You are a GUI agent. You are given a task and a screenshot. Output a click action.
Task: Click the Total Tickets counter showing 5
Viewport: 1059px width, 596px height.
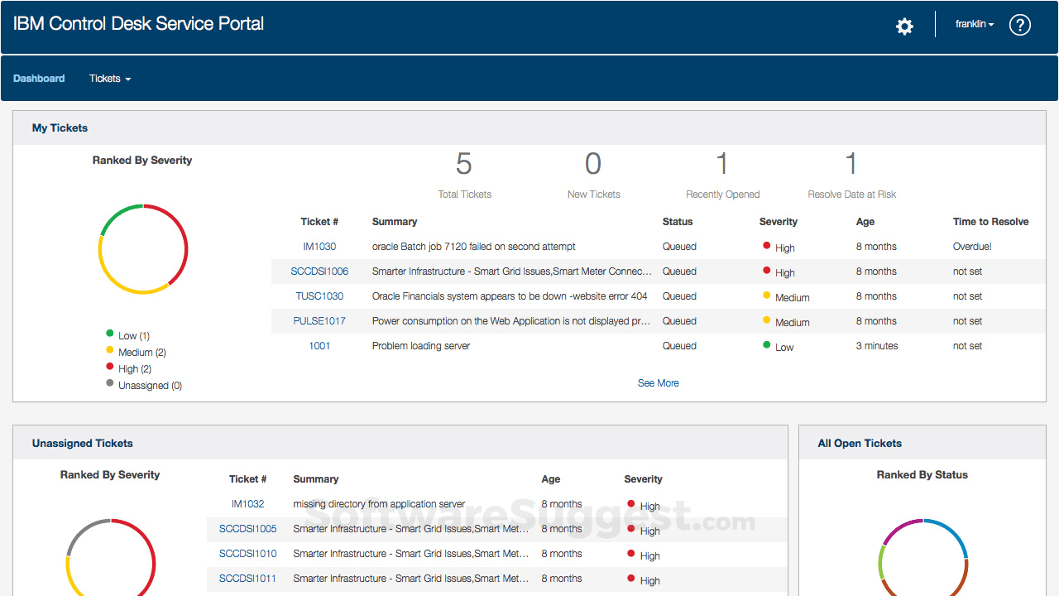tap(464, 171)
